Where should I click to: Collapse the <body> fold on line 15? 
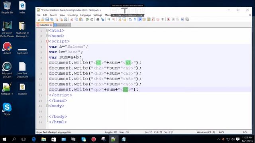[x=47, y=106]
